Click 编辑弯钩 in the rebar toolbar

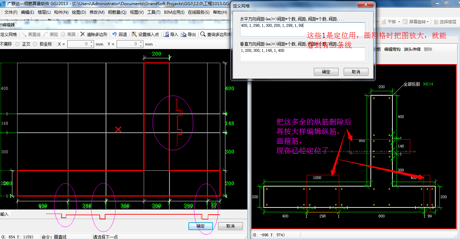coord(392,49)
